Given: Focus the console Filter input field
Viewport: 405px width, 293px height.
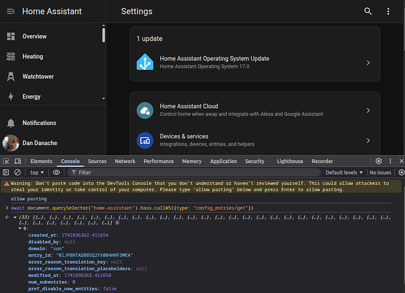Looking at the screenshot, I should (x=194, y=173).
